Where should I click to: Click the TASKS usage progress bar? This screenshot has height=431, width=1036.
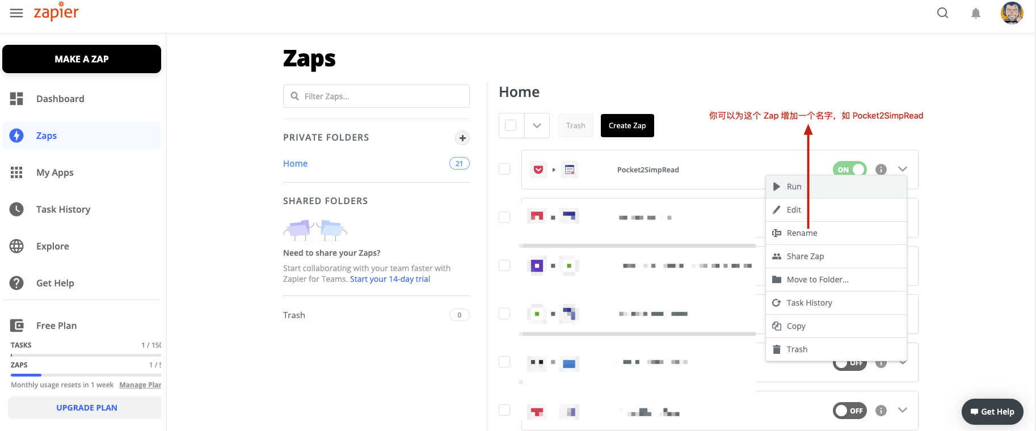86,355
